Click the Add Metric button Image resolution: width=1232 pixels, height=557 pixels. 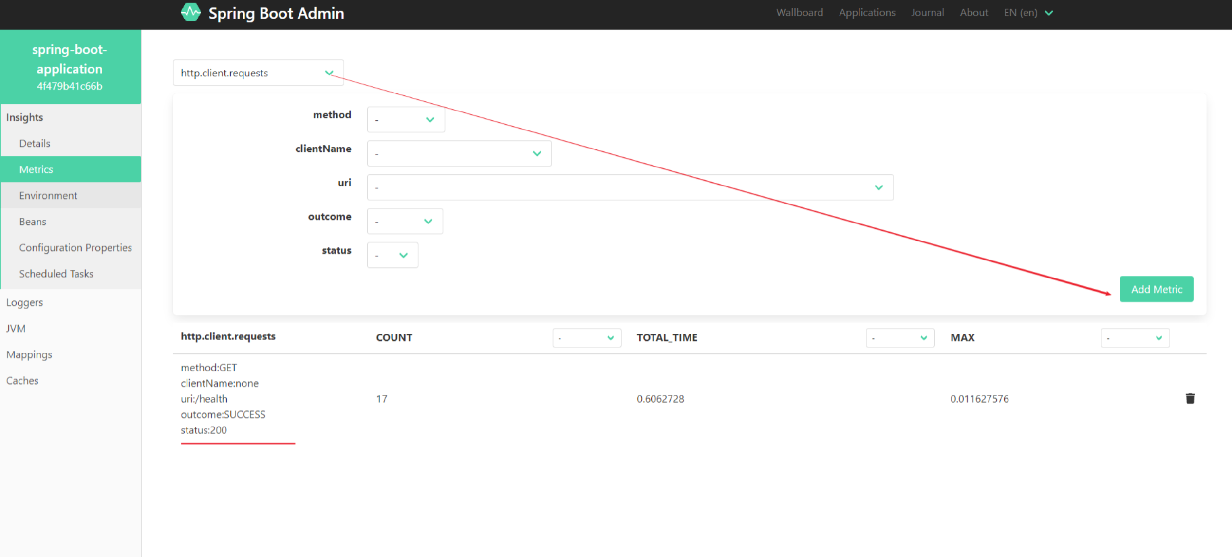[x=1157, y=289]
